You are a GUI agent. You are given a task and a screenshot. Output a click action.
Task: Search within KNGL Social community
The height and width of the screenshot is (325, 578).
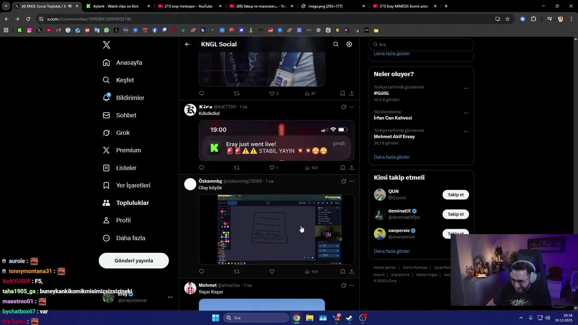click(336, 44)
